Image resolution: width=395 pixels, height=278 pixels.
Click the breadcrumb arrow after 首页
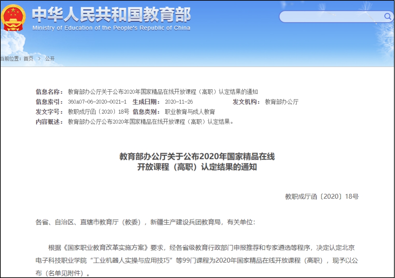click(x=39, y=59)
